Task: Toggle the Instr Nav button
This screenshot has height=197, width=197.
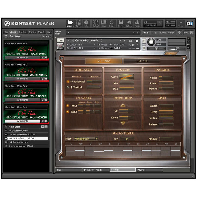Action: click(x=47, y=36)
